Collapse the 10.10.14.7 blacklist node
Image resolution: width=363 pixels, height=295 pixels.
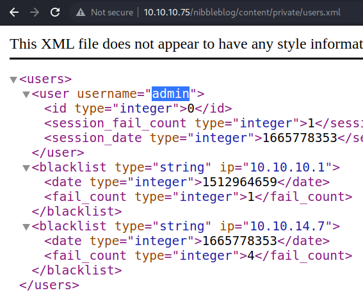26,227
